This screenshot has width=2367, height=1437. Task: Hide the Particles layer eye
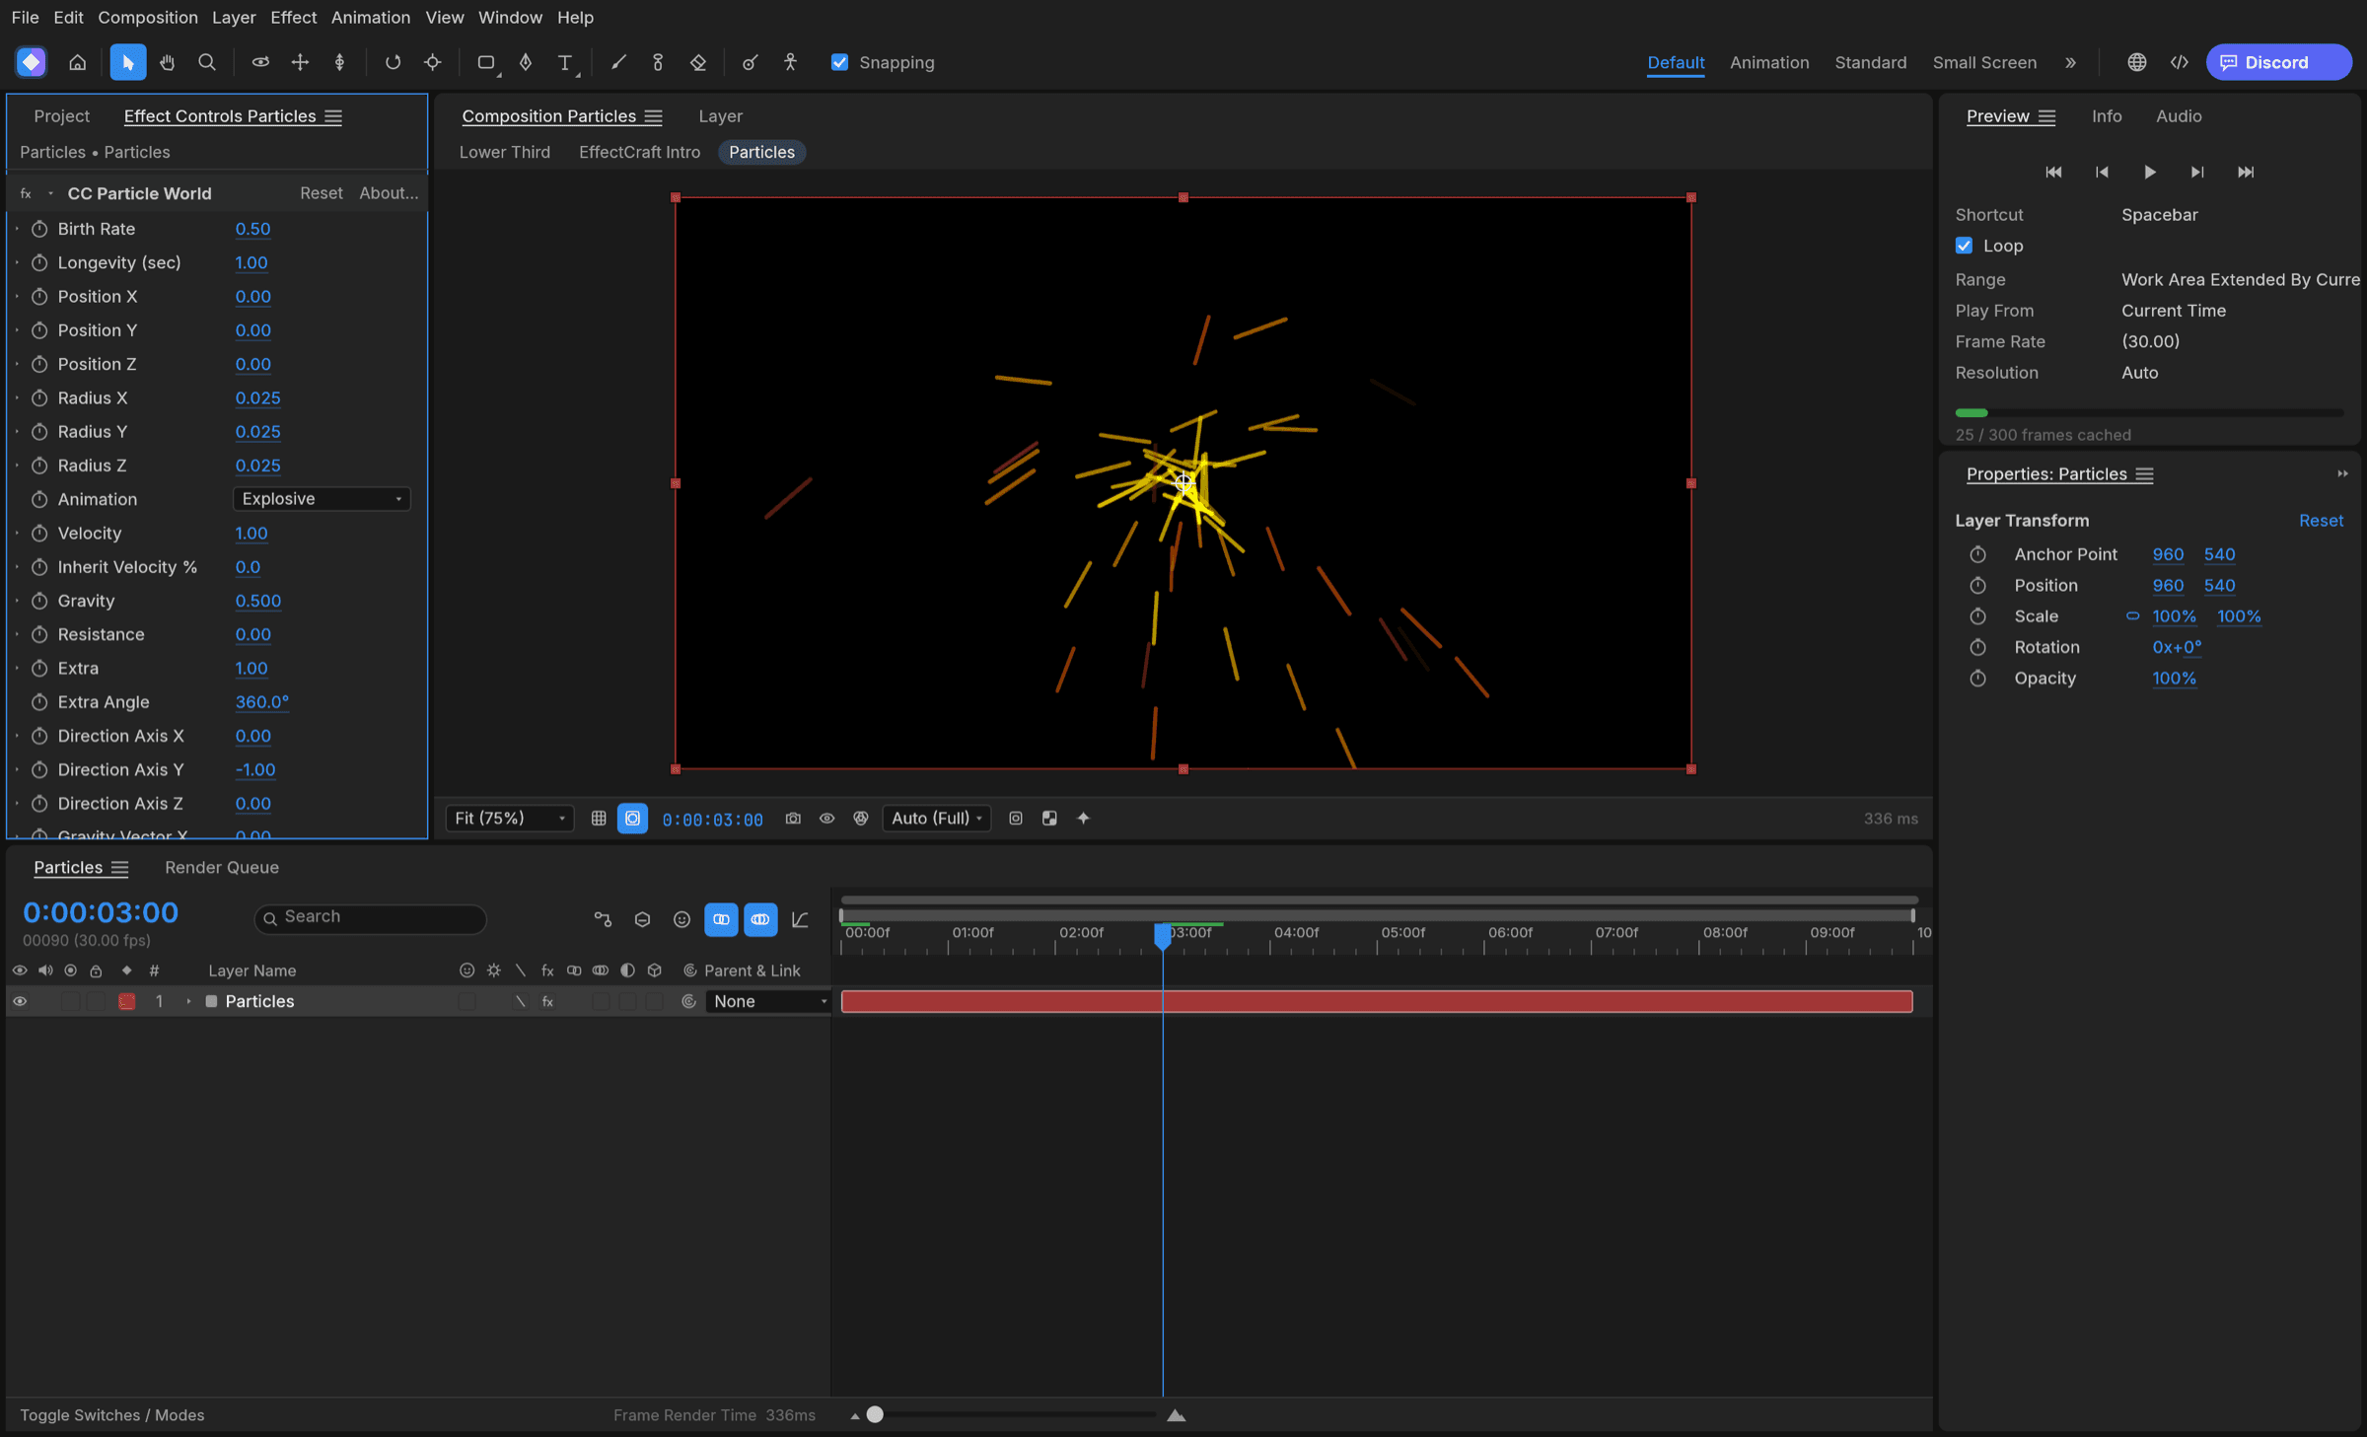click(x=19, y=1001)
